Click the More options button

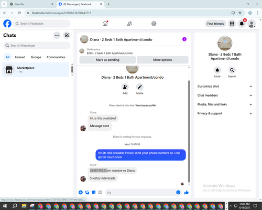pos(162,60)
